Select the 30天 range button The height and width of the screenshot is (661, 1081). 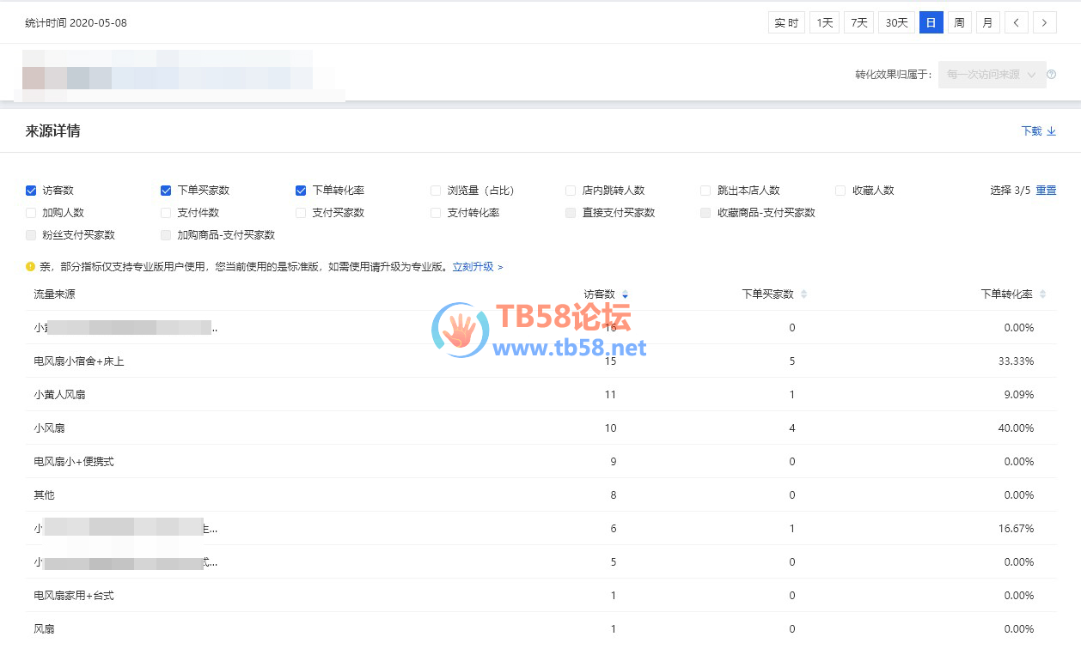pyautogui.click(x=896, y=23)
